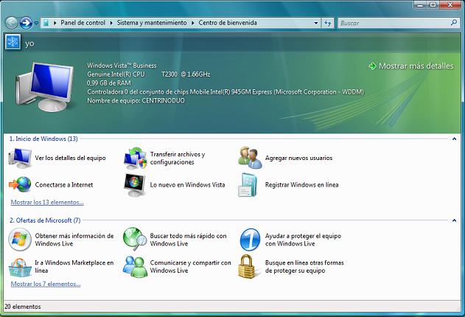Screen dimensions: 465x317
Task: Select Conectarse a Internet label
Action: coord(64,185)
